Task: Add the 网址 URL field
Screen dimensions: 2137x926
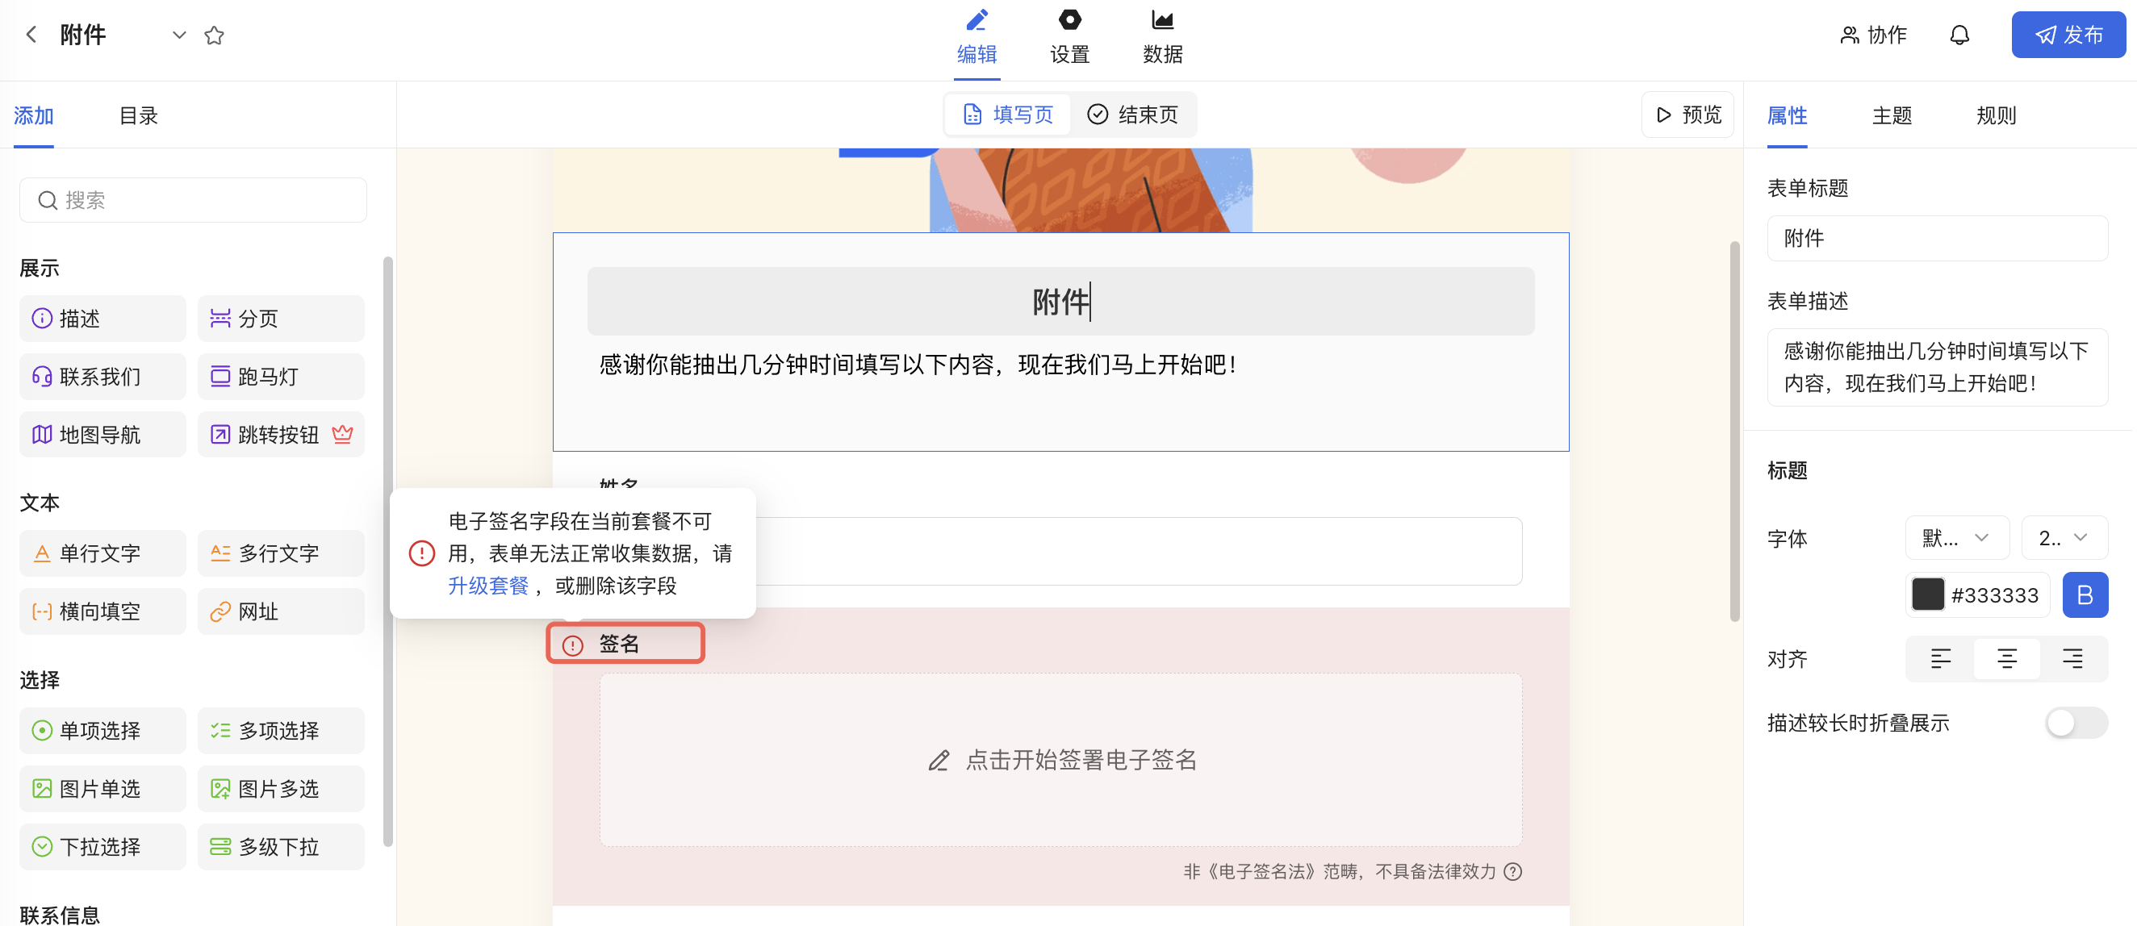Action: tap(281, 611)
